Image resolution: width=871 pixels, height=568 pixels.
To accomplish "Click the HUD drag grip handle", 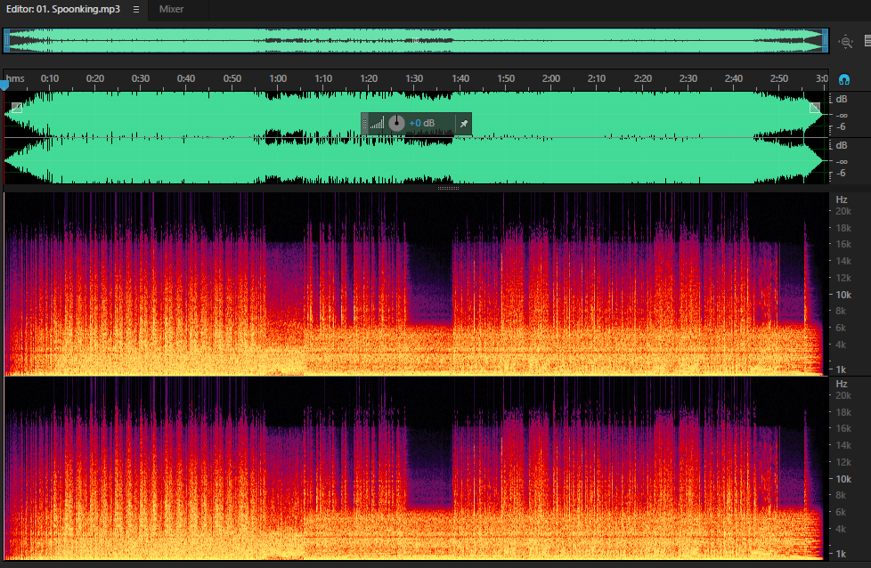I will 364,124.
